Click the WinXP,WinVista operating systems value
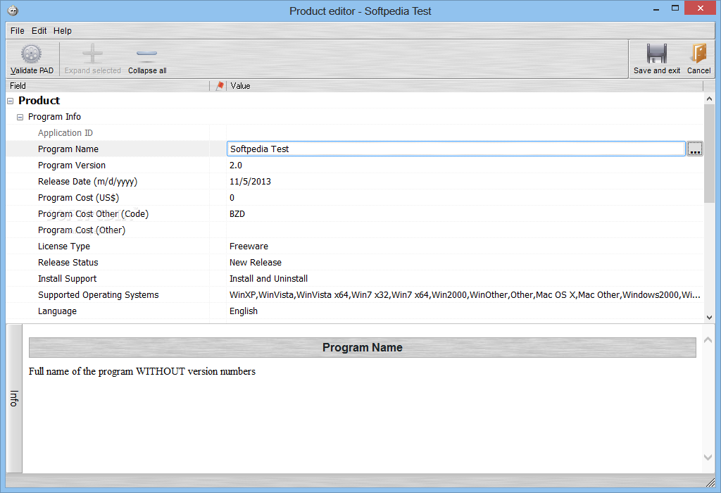 click(x=465, y=295)
